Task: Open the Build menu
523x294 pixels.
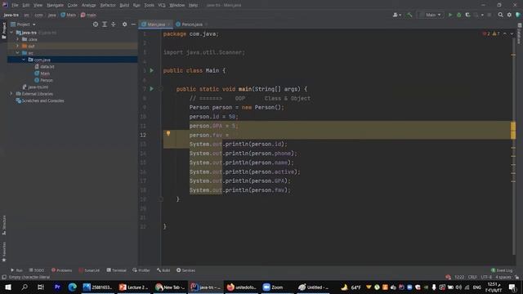Action: [x=124, y=5]
